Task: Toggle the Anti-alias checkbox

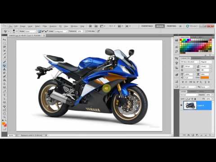Action: tap(87, 31)
